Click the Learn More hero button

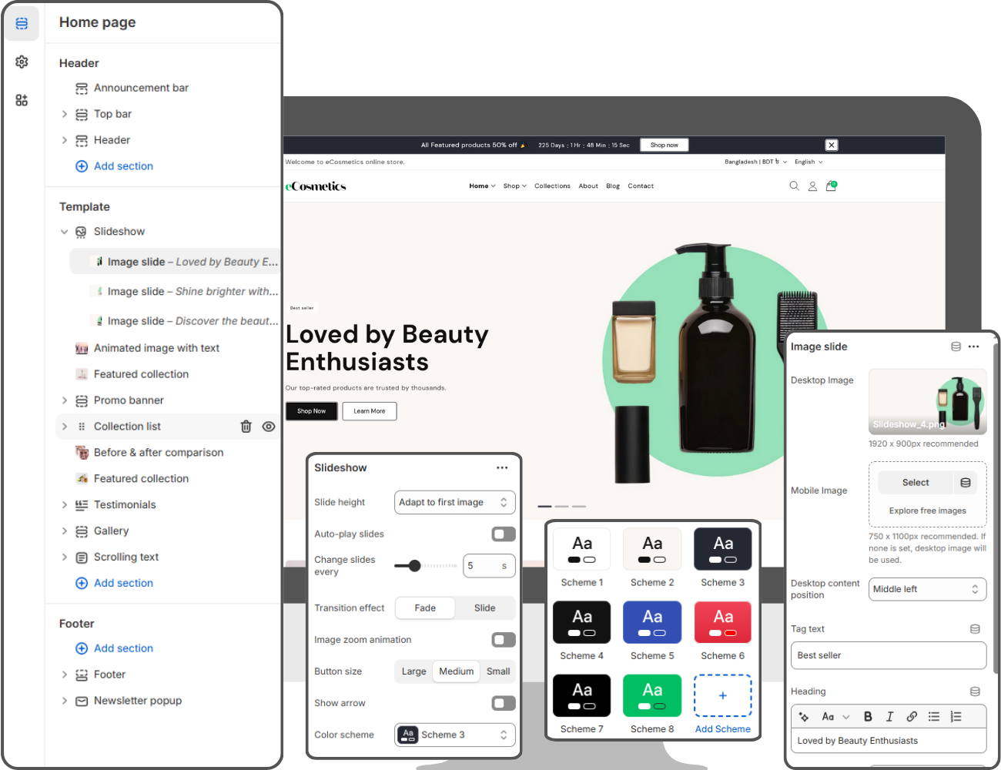pyautogui.click(x=370, y=411)
